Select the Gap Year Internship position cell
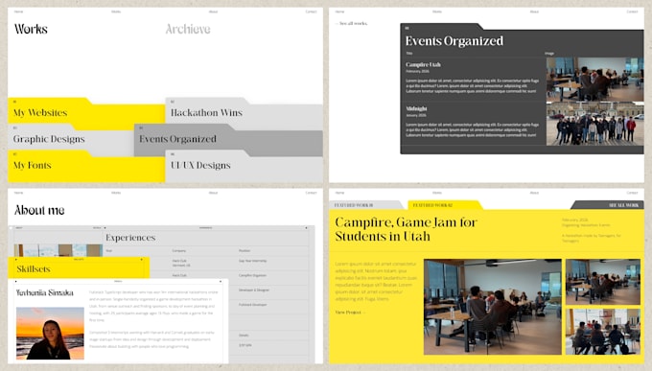Viewport: 652px width, 371px height. 252,261
